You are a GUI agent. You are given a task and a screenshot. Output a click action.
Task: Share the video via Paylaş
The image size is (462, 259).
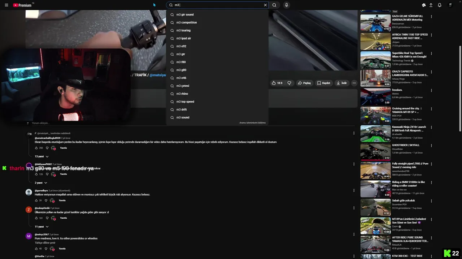tap(304, 83)
